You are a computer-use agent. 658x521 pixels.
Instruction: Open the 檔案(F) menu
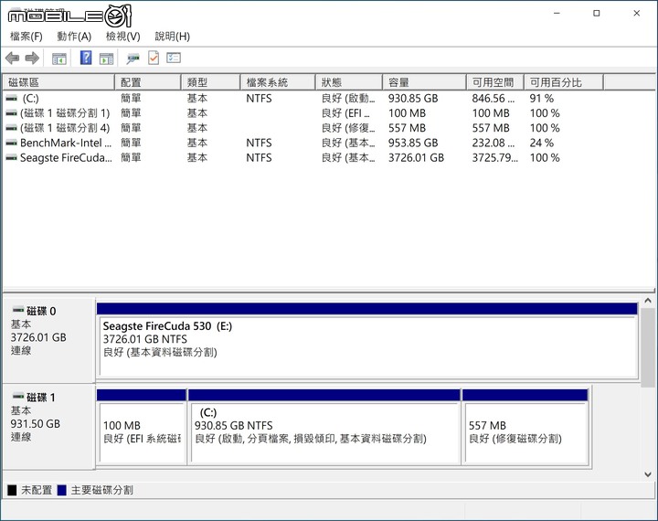27,37
